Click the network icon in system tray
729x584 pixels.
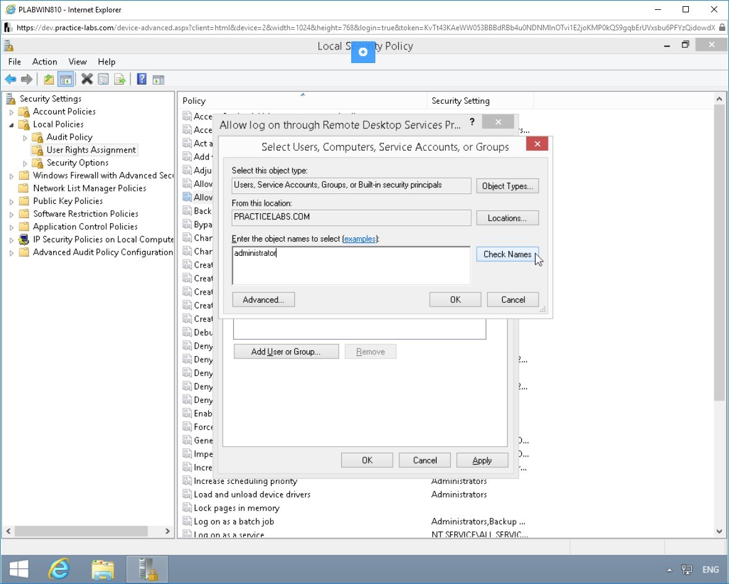(687, 569)
